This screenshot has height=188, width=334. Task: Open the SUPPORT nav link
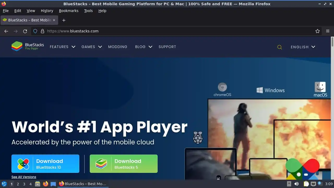click(x=167, y=47)
